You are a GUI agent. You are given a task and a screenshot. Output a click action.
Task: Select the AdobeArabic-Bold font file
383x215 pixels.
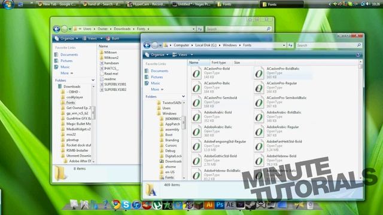pyautogui.click(x=220, y=117)
